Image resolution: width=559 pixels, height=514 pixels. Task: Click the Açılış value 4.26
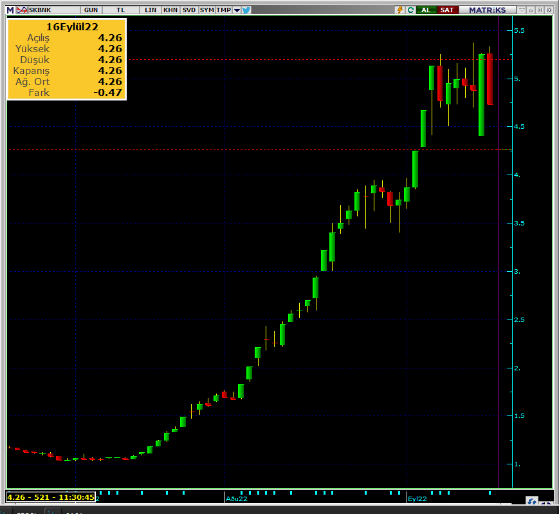[110, 38]
